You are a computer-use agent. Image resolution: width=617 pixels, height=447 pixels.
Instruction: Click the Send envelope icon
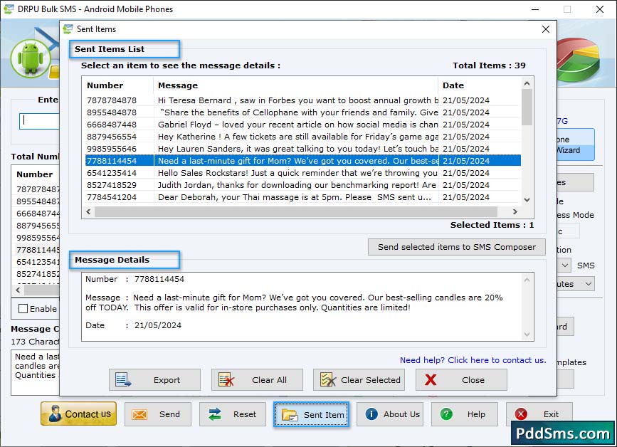(139, 414)
